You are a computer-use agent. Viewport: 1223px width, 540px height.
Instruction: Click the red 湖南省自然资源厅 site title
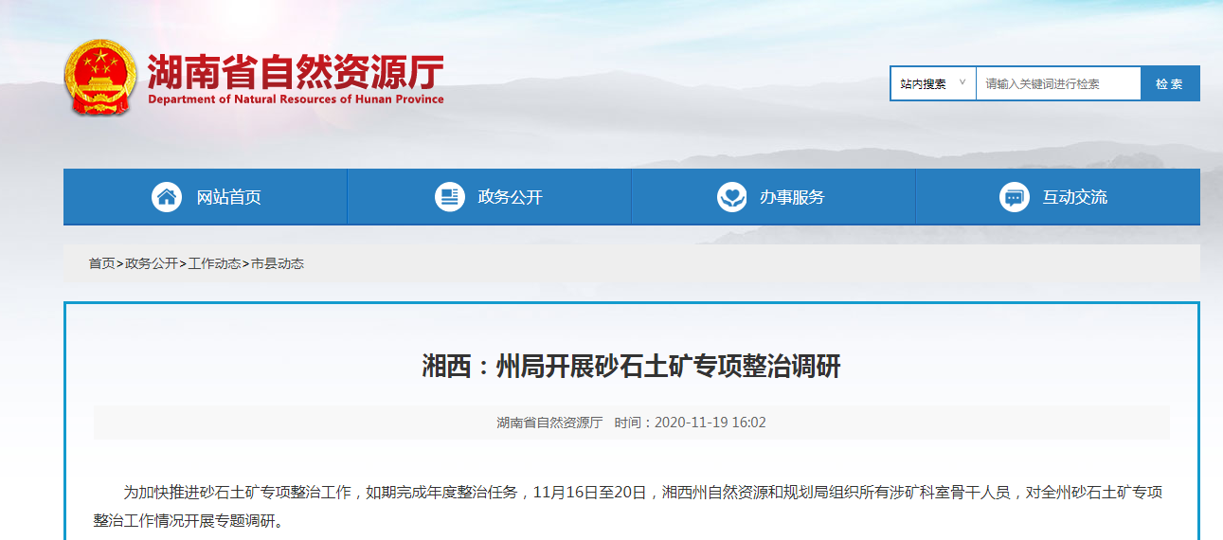point(295,70)
